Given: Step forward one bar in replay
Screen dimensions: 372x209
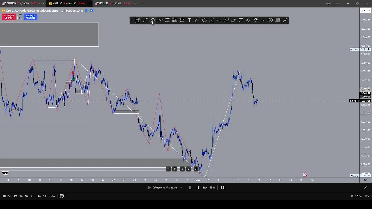Looking at the screenshot, I should 197,188.
